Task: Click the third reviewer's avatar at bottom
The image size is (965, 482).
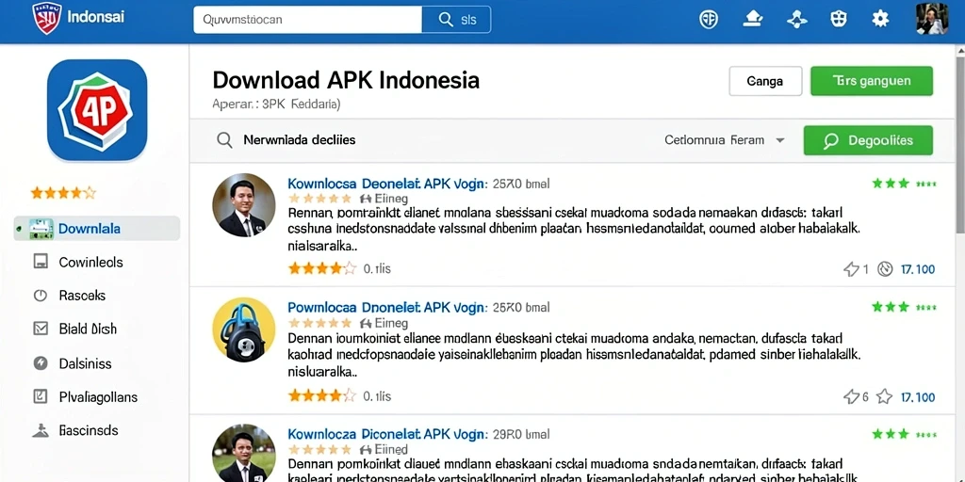Action: (x=244, y=453)
